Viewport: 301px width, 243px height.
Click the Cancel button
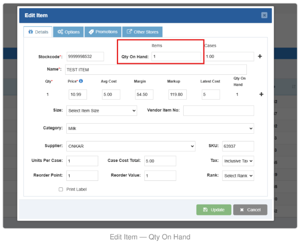[x=250, y=210]
